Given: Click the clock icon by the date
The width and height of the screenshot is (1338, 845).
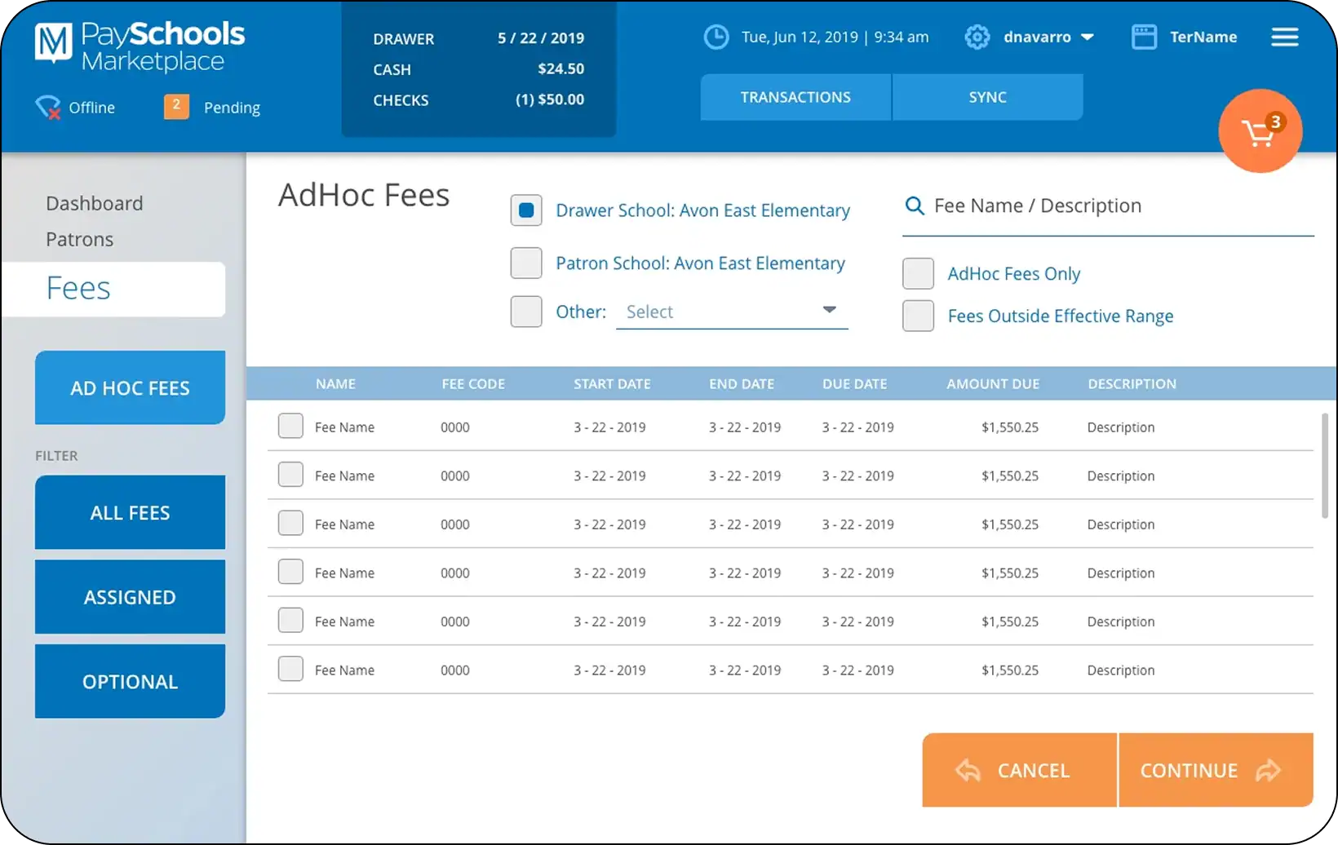Looking at the screenshot, I should [716, 38].
